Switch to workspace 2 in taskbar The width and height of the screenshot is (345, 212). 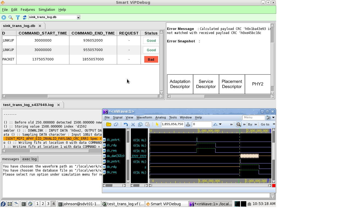43,204
